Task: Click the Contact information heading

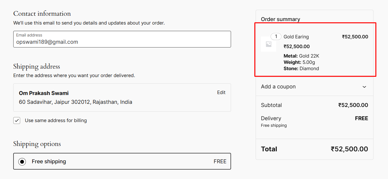Action: (x=42, y=14)
